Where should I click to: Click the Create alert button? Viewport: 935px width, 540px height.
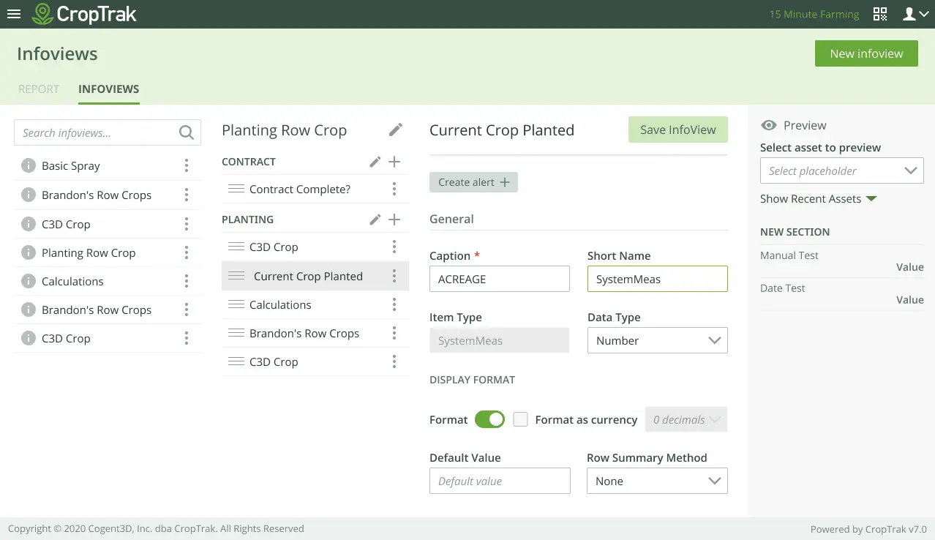473,182
